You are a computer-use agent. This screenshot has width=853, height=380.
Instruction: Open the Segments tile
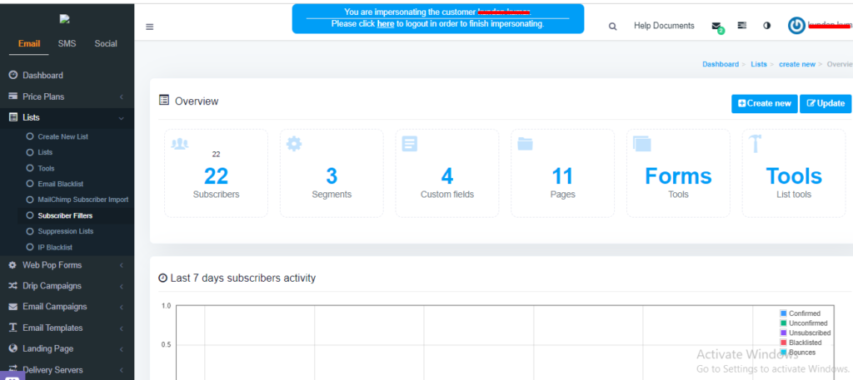(x=332, y=173)
